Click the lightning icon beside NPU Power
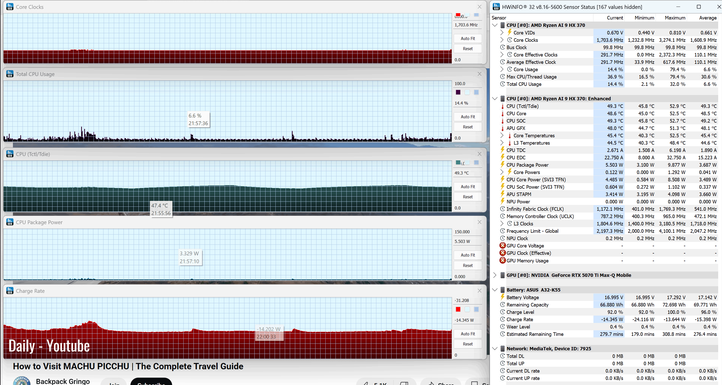Viewport: 722px width, 385px height. pos(503,201)
